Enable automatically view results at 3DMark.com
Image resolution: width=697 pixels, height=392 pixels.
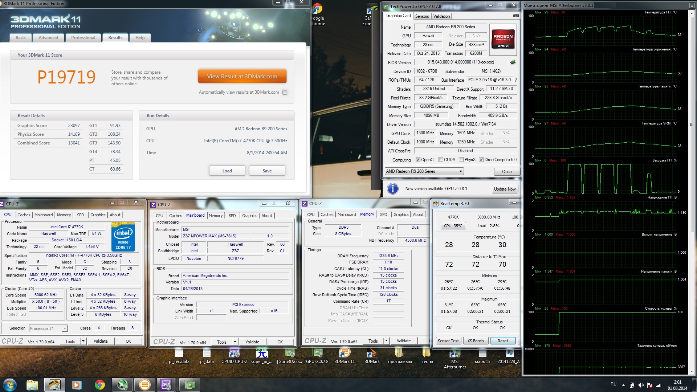(285, 93)
